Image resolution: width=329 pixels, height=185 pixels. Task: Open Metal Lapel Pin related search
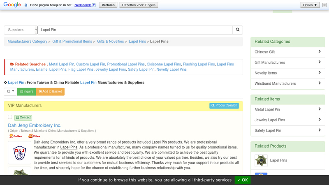click(62, 64)
